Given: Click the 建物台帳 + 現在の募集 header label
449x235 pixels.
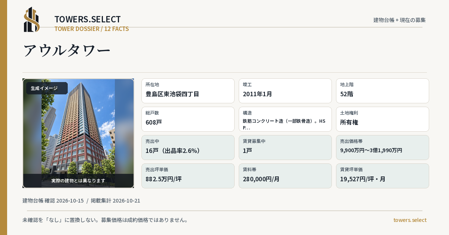Looking at the screenshot, I should click(400, 20).
